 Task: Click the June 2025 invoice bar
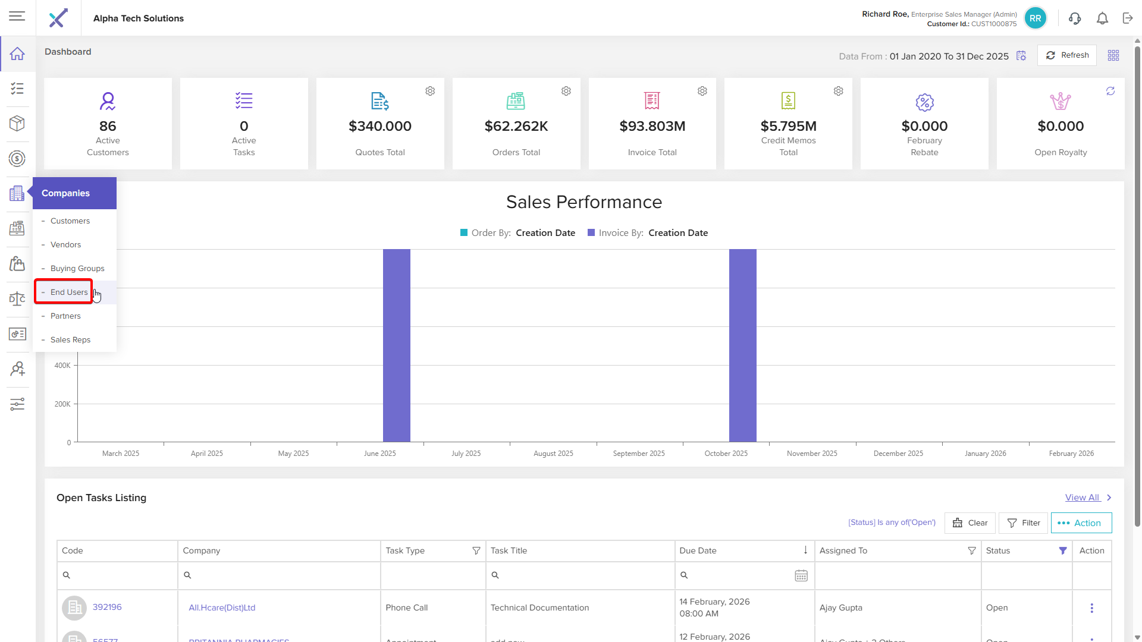(x=396, y=345)
